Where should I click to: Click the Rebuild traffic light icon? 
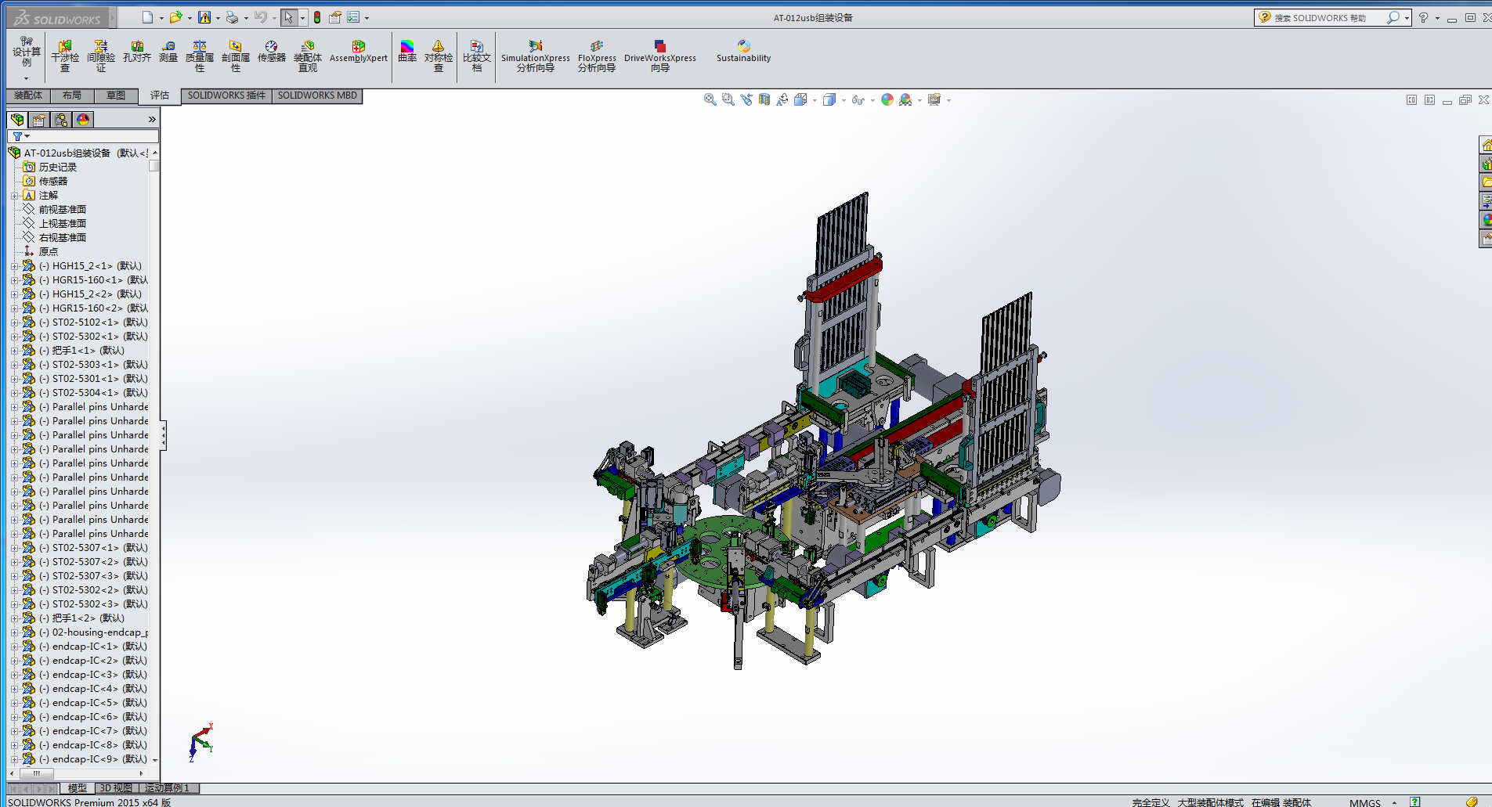coord(317,17)
